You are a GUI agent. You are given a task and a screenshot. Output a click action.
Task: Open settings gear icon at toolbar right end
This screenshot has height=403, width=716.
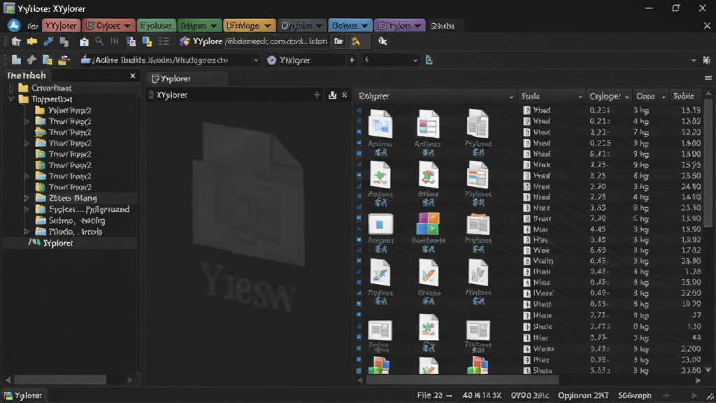706,60
